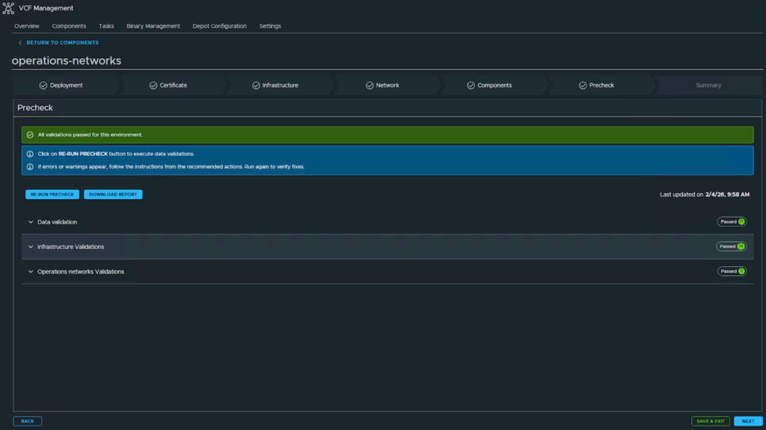Click All validations passed message text
This screenshot has height=430, width=766.
click(x=90, y=135)
